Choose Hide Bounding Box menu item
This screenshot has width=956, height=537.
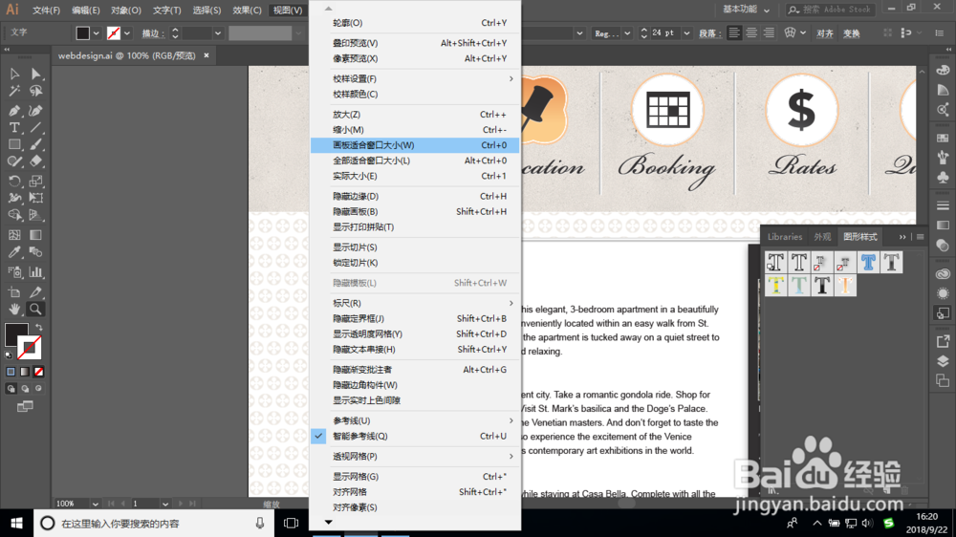(x=415, y=318)
